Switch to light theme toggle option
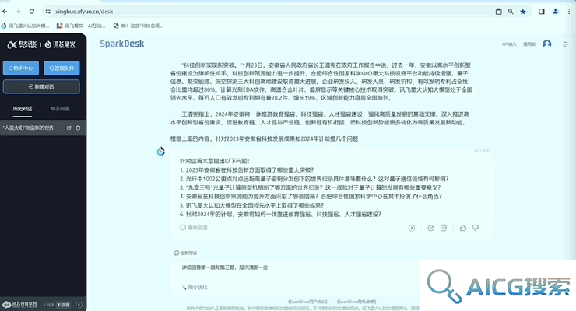Screen dimensions: 576x311 click(48, 305)
